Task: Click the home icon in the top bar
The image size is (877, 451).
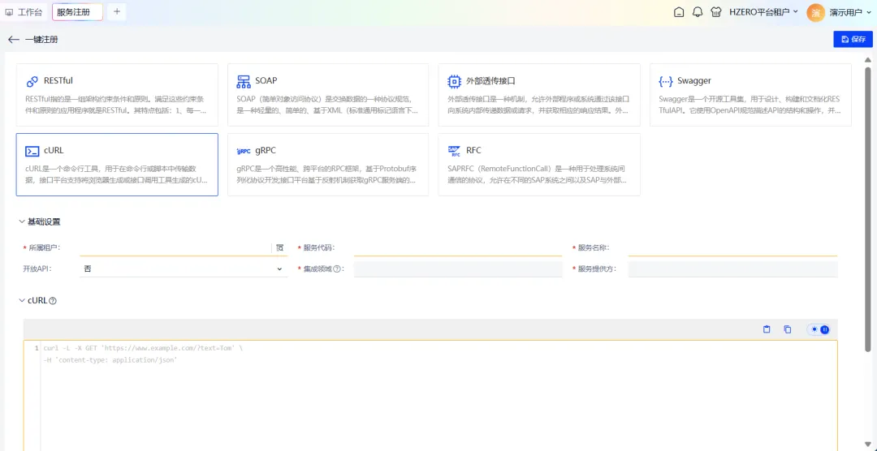Action: tap(678, 12)
